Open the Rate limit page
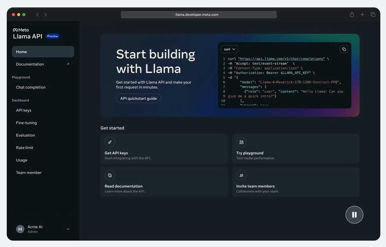The height and width of the screenshot is (247, 386). pyautogui.click(x=43, y=148)
